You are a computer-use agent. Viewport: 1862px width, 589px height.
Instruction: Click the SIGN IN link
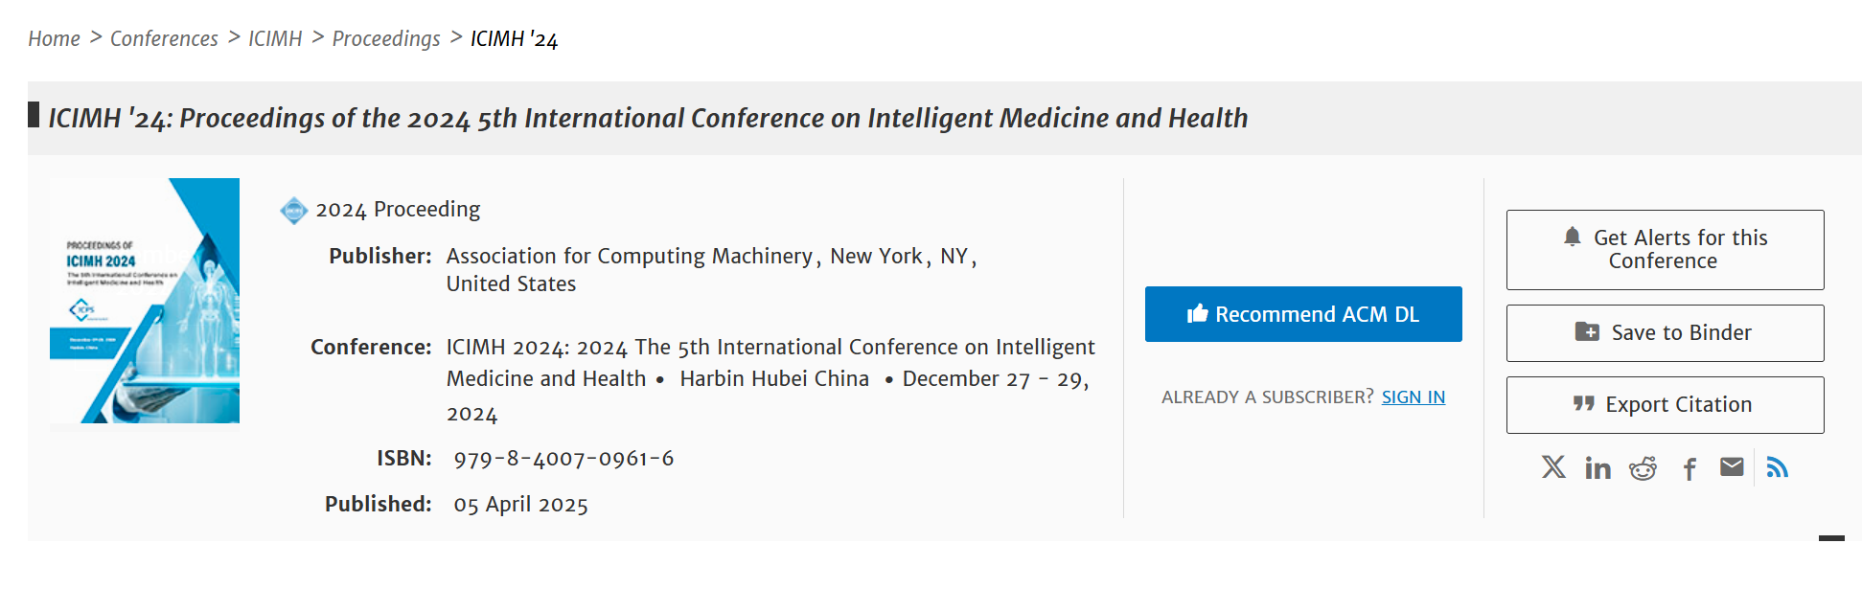[1413, 396]
